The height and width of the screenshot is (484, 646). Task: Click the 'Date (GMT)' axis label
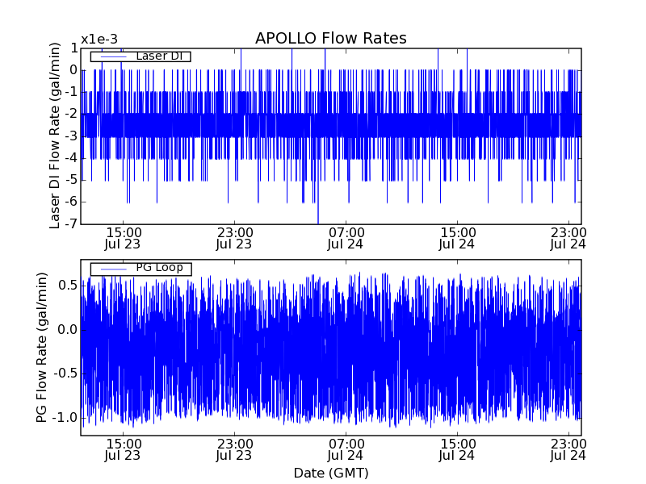[331, 473]
